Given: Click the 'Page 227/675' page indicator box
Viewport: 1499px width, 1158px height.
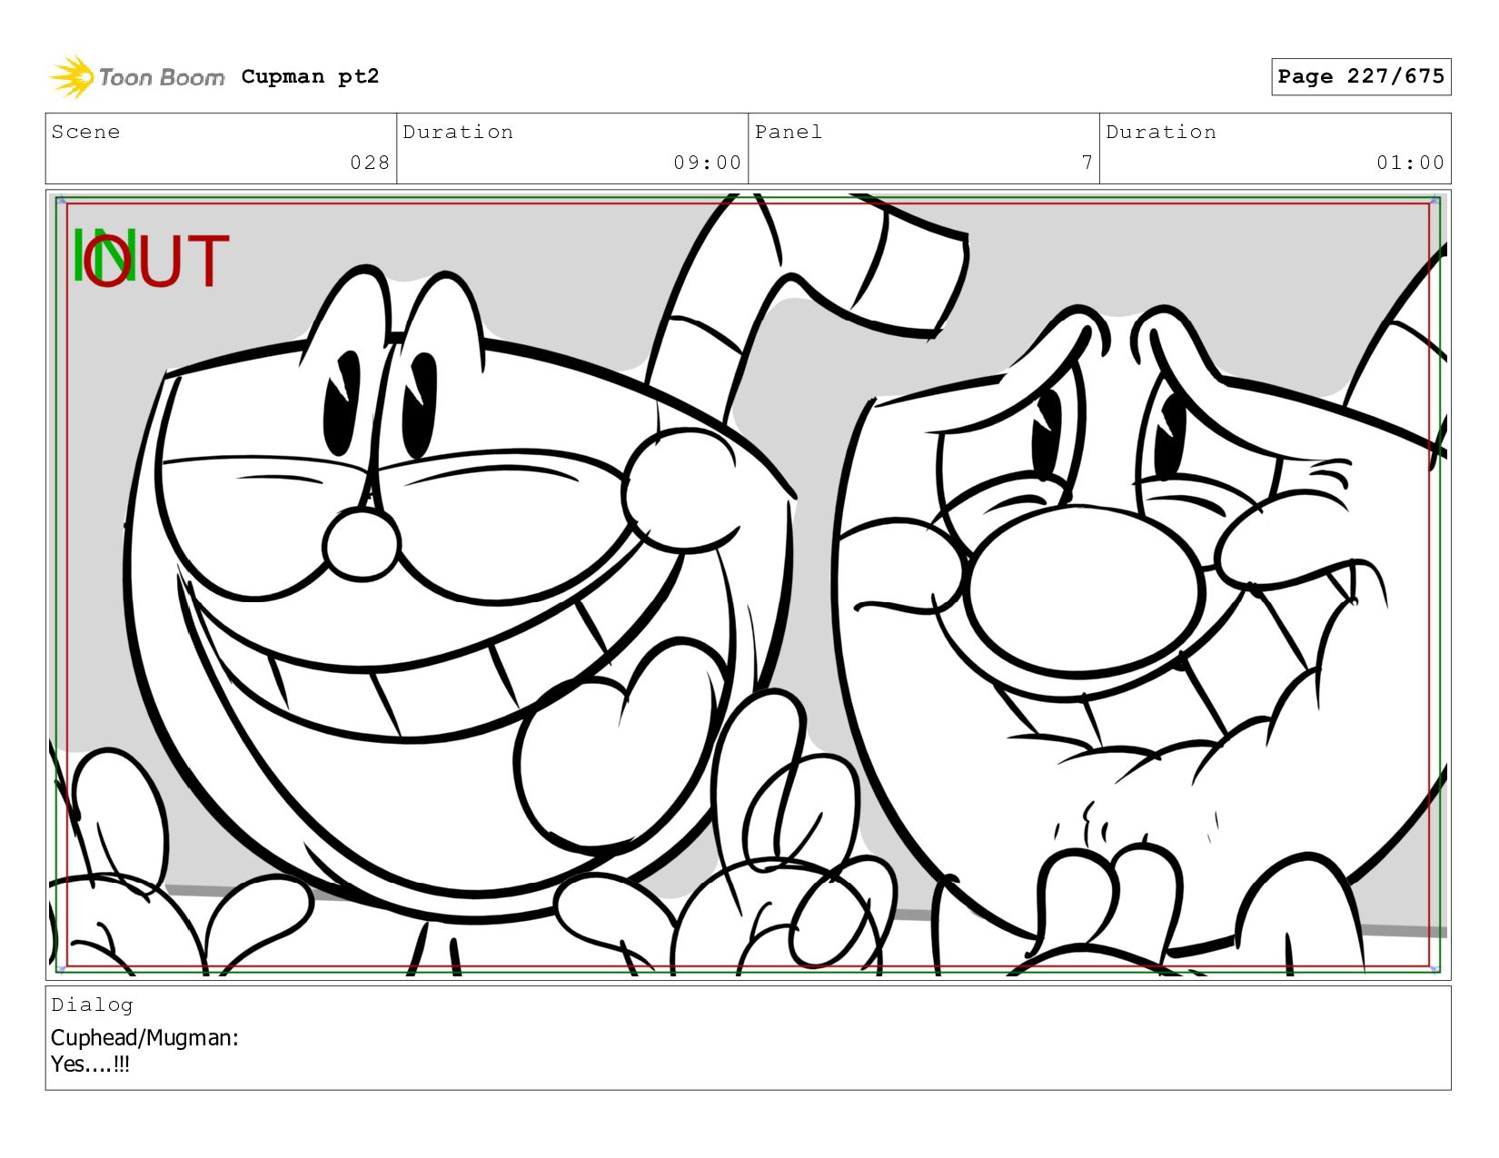Looking at the screenshot, I should (1361, 76).
